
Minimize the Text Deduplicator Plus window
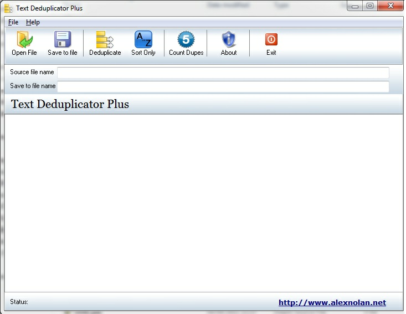355,6
